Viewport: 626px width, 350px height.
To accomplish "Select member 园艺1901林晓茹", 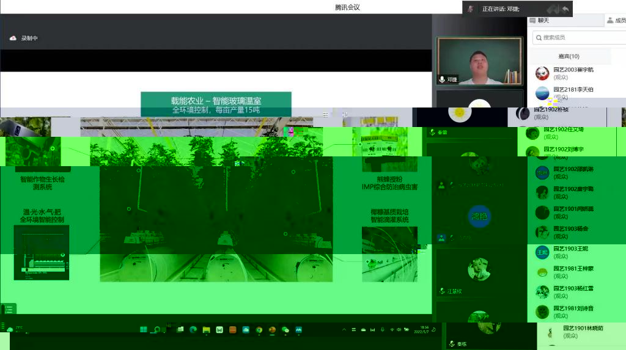I will tap(582, 332).
